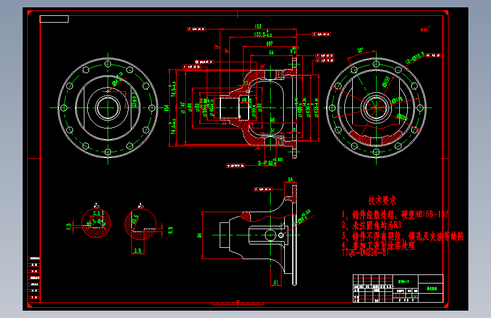Click the "技术要求" heading text

click(382, 200)
